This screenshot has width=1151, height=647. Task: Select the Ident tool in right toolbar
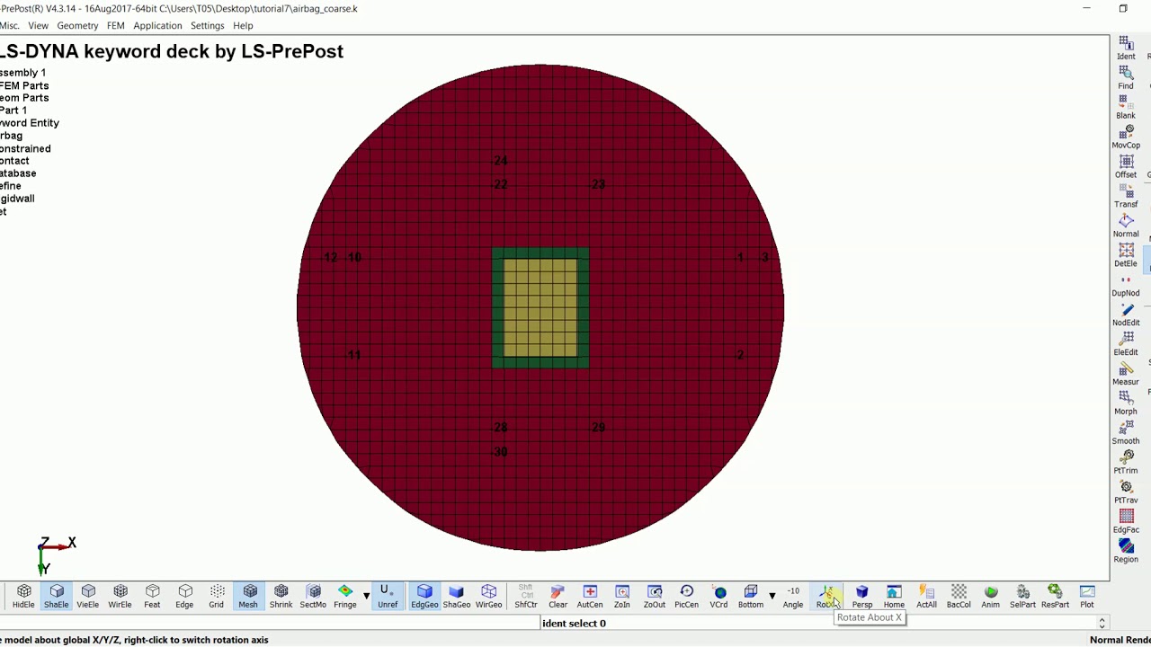coord(1126,49)
